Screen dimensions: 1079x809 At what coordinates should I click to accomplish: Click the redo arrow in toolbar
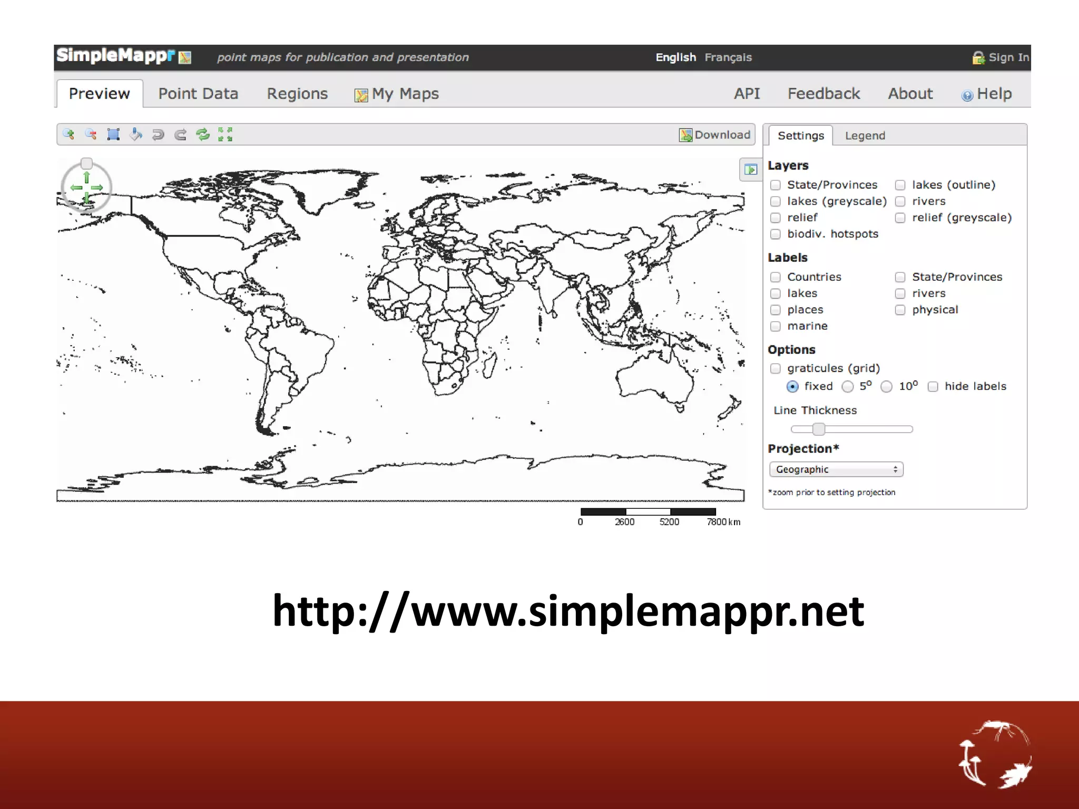[x=181, y=135]
